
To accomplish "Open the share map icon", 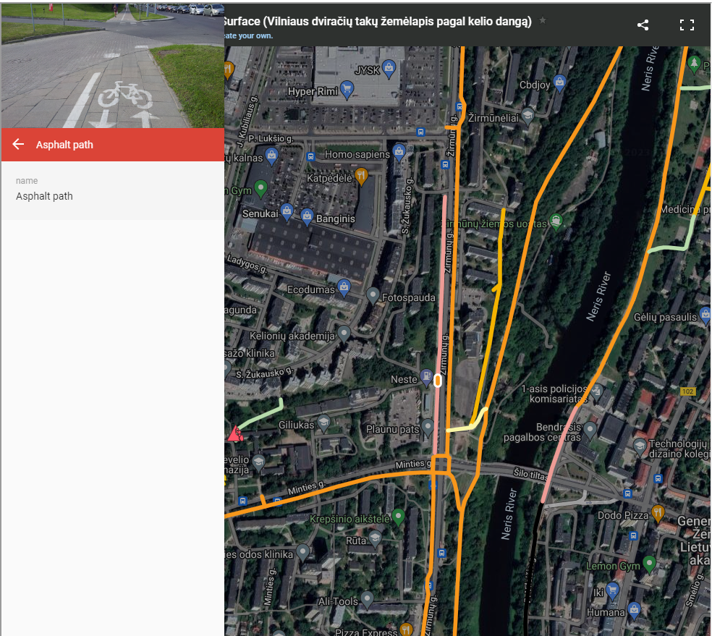I will 643,25.
